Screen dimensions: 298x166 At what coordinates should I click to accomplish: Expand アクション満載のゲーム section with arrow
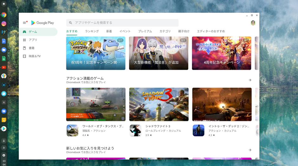tap(250, 80)
